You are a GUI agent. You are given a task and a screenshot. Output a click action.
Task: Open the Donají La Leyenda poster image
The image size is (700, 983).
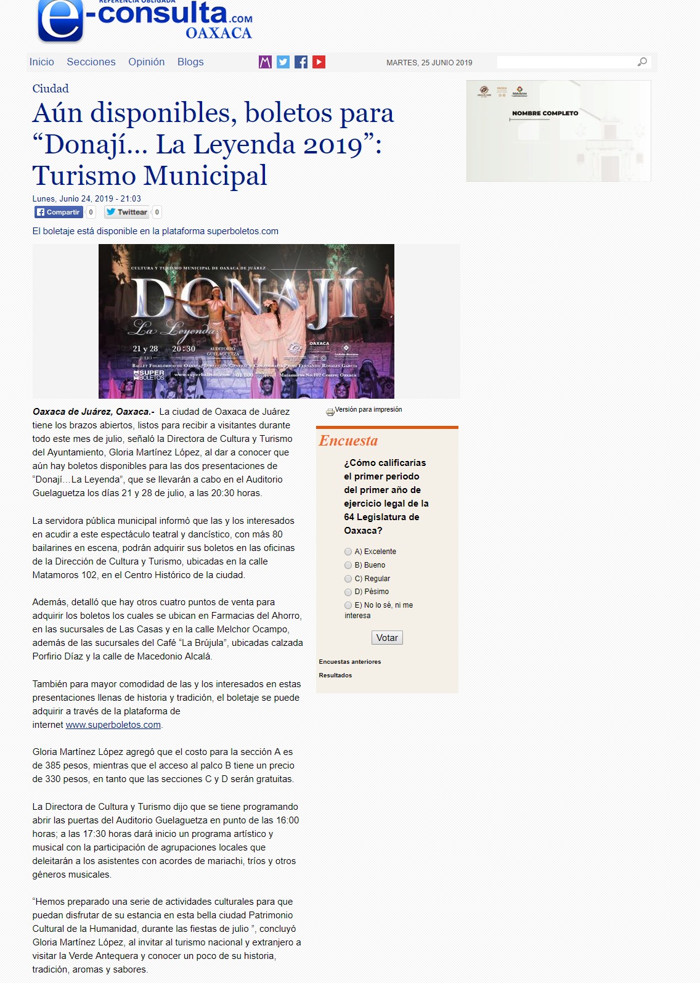[x=246, y=321]
